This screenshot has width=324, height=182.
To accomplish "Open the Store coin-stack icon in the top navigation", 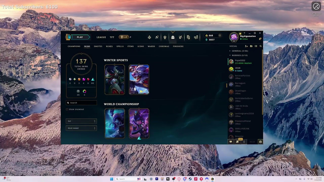I will click(196, 37).
